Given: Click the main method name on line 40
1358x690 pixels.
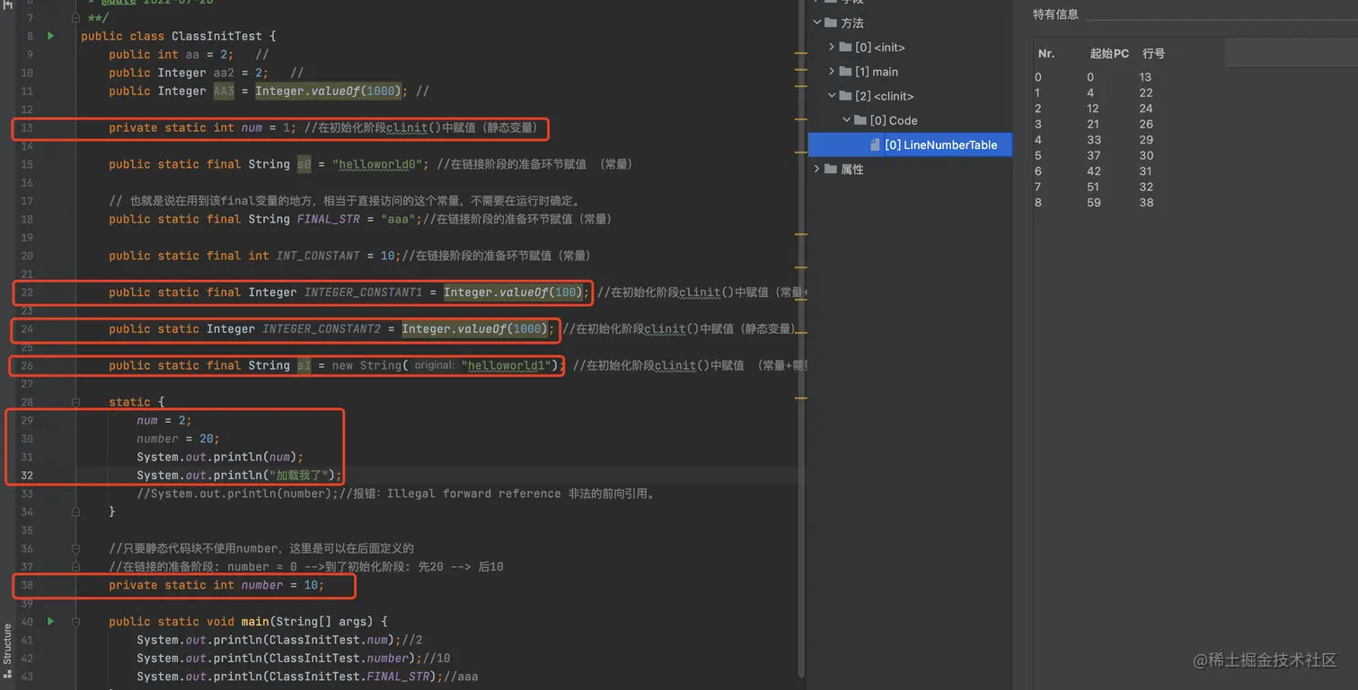Looking at the screenshot, I should point(255,622).
